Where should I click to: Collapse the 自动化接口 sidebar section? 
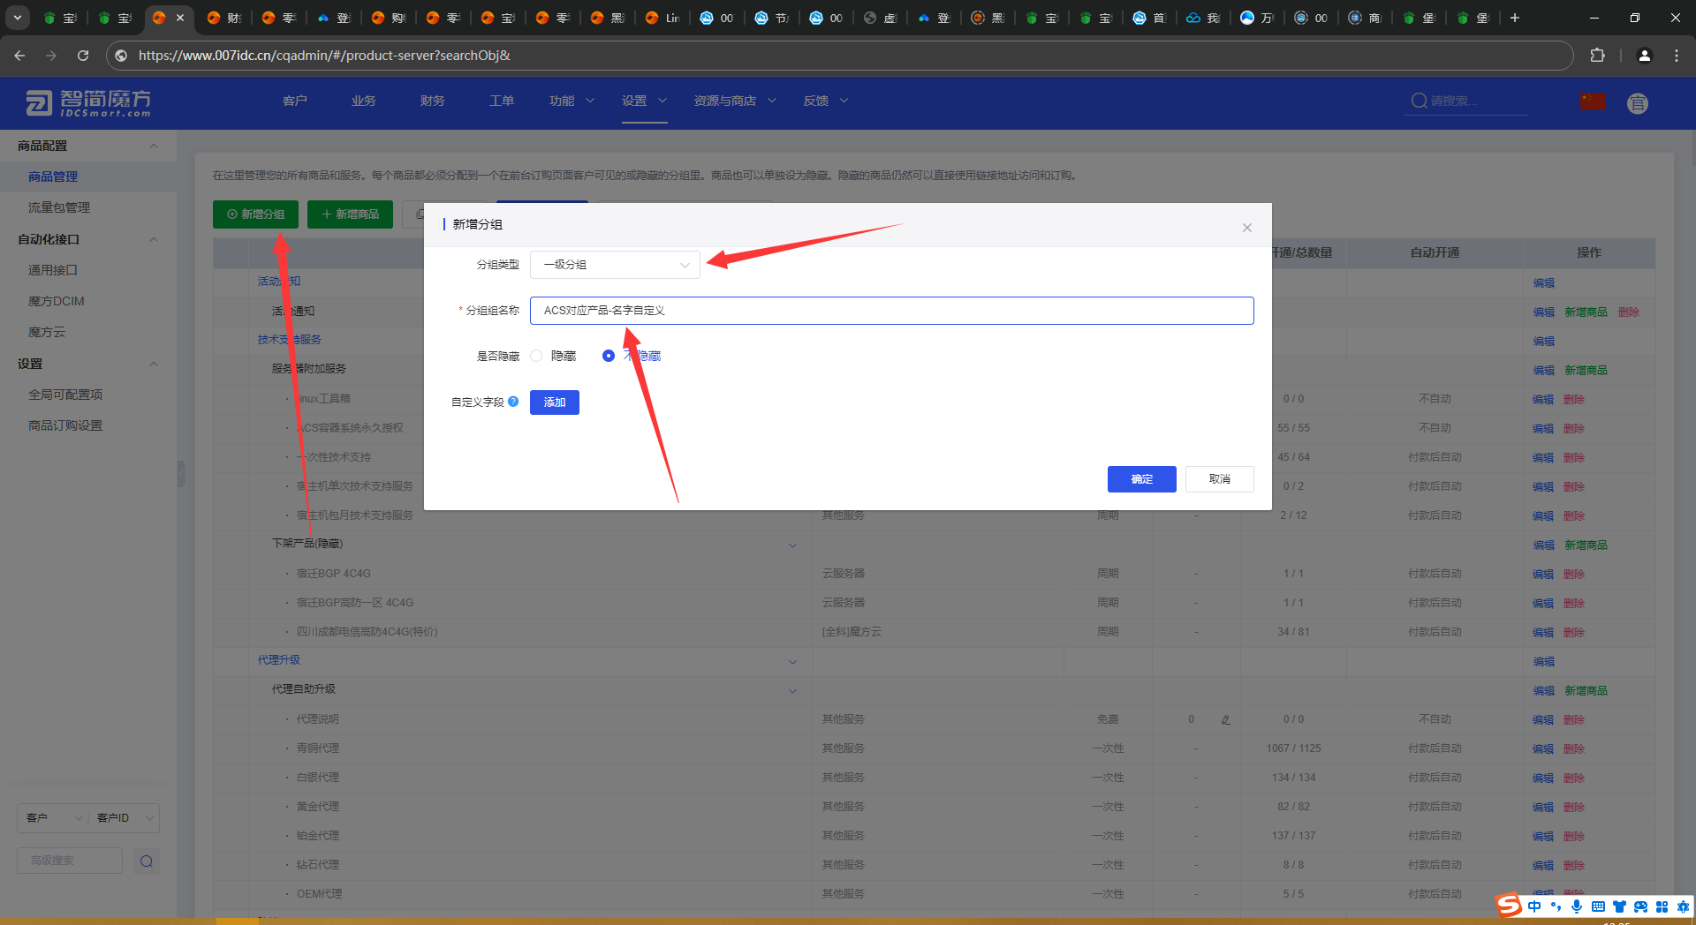click(154, 239)
